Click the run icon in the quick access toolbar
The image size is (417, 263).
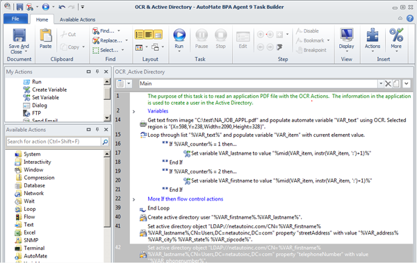[46, 7]
